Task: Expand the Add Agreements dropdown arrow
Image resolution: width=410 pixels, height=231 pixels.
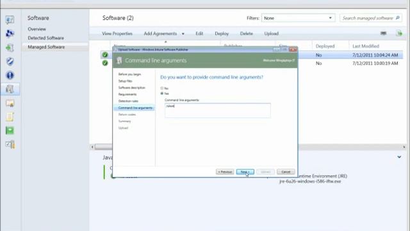Action: tap(183, 34)
